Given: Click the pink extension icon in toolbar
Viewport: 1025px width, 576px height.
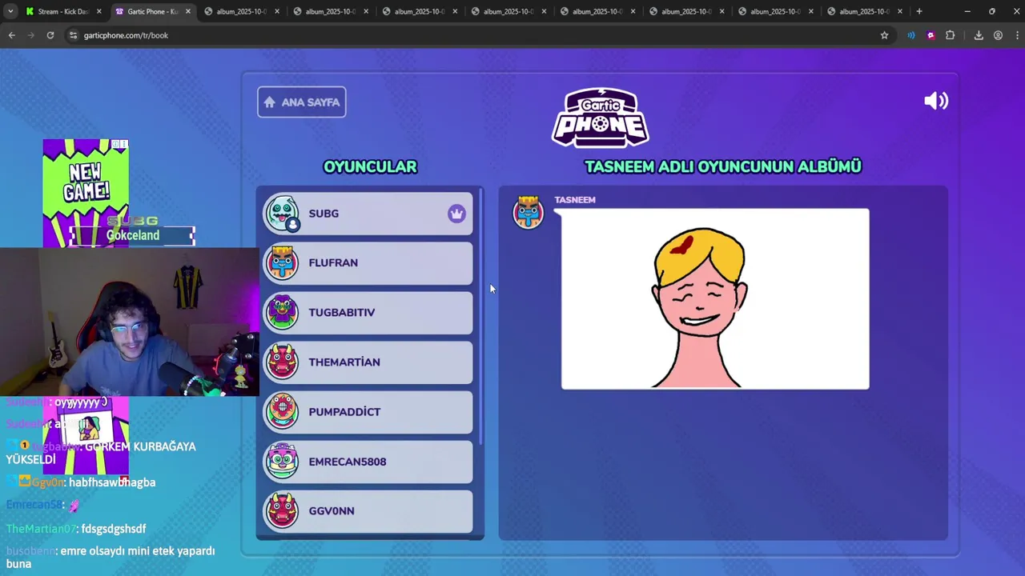Looking at the screenshot, I should tap(931, 35).
